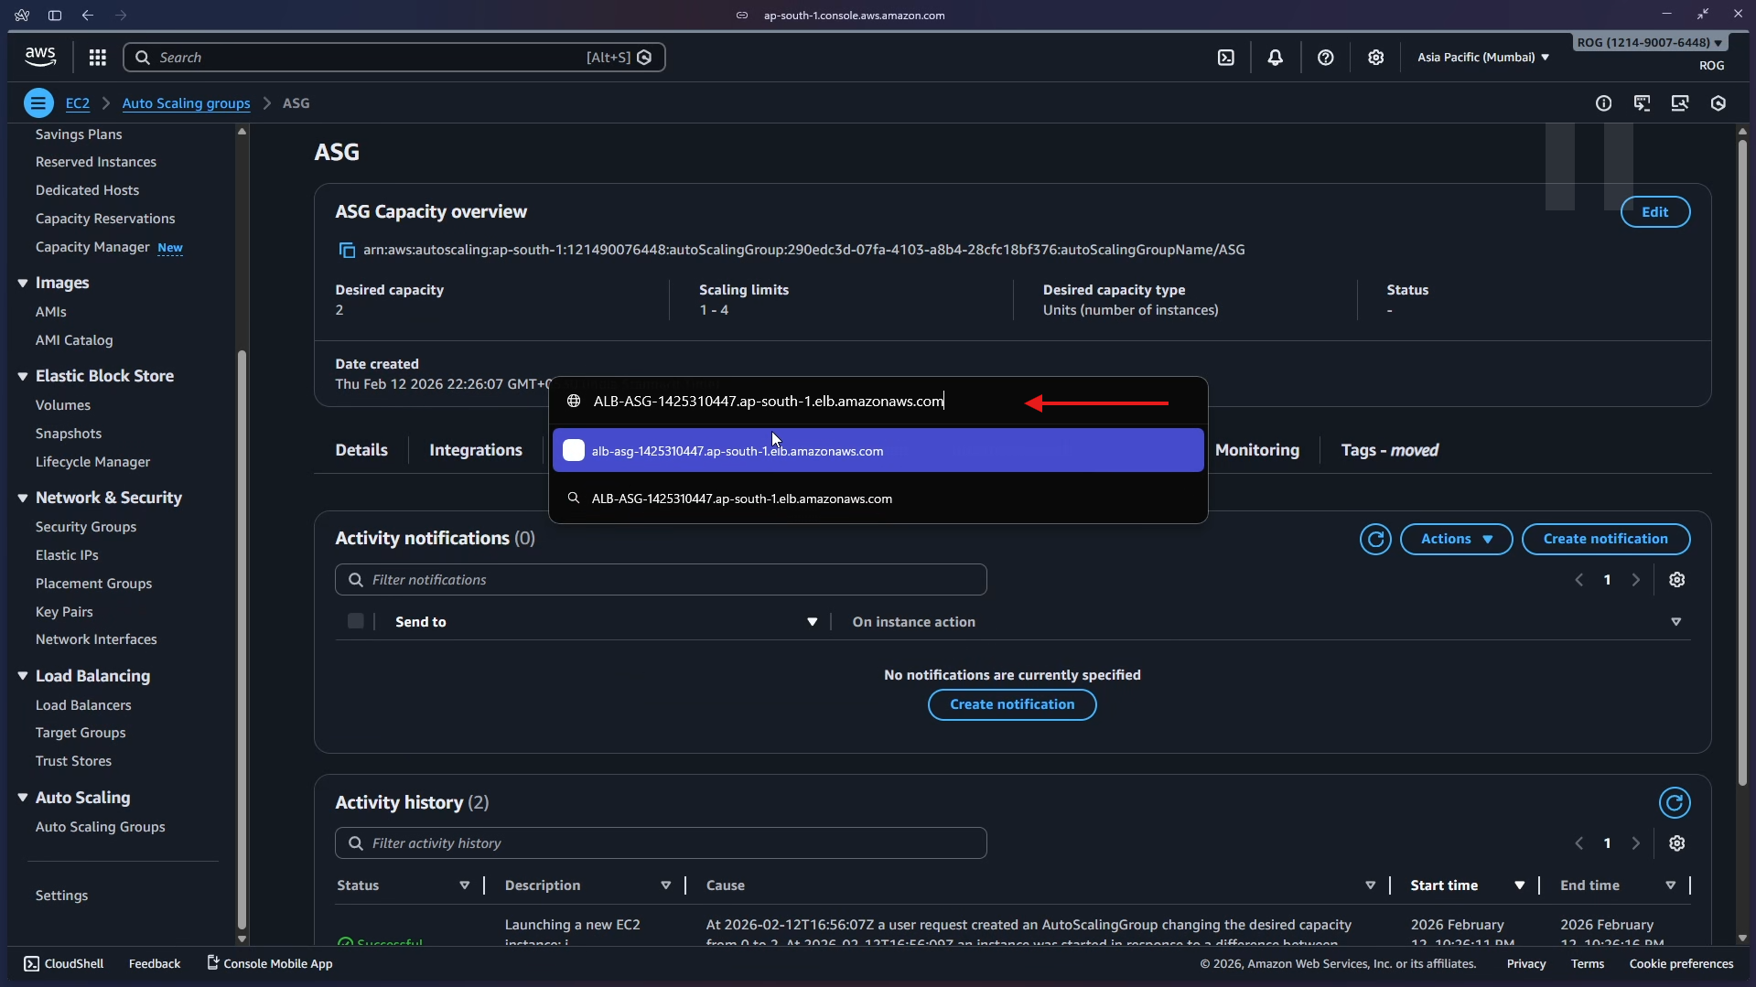Open the Help question-mark icon

(1326, 57)
